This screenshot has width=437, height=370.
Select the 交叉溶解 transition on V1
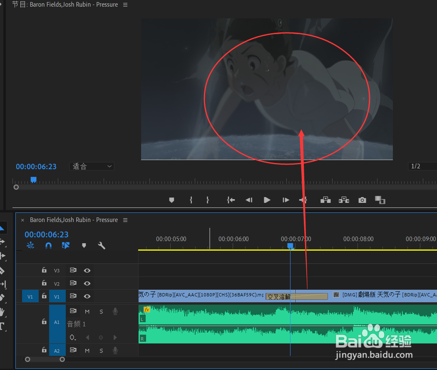coord(297,296)
